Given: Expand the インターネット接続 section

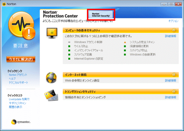Looking at the screenshot, I should point(174,75).
